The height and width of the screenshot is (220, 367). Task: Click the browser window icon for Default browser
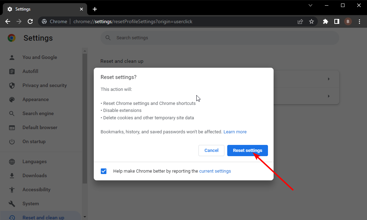pos(12,127)
